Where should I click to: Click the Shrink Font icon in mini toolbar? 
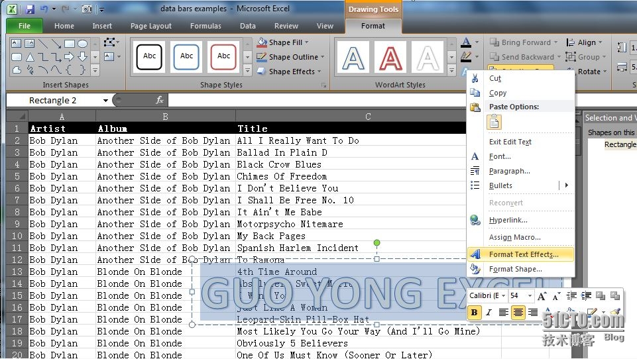556,296
